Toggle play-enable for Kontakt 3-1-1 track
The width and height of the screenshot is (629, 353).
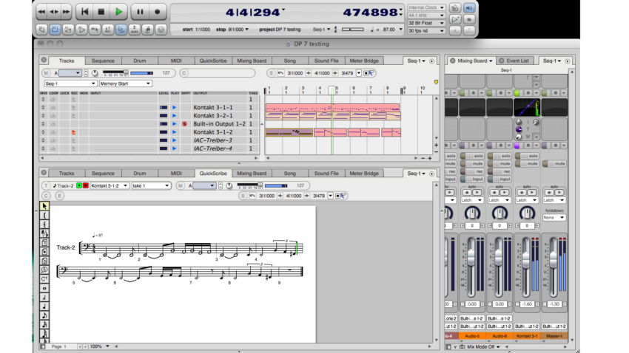(x=175, y=108)
